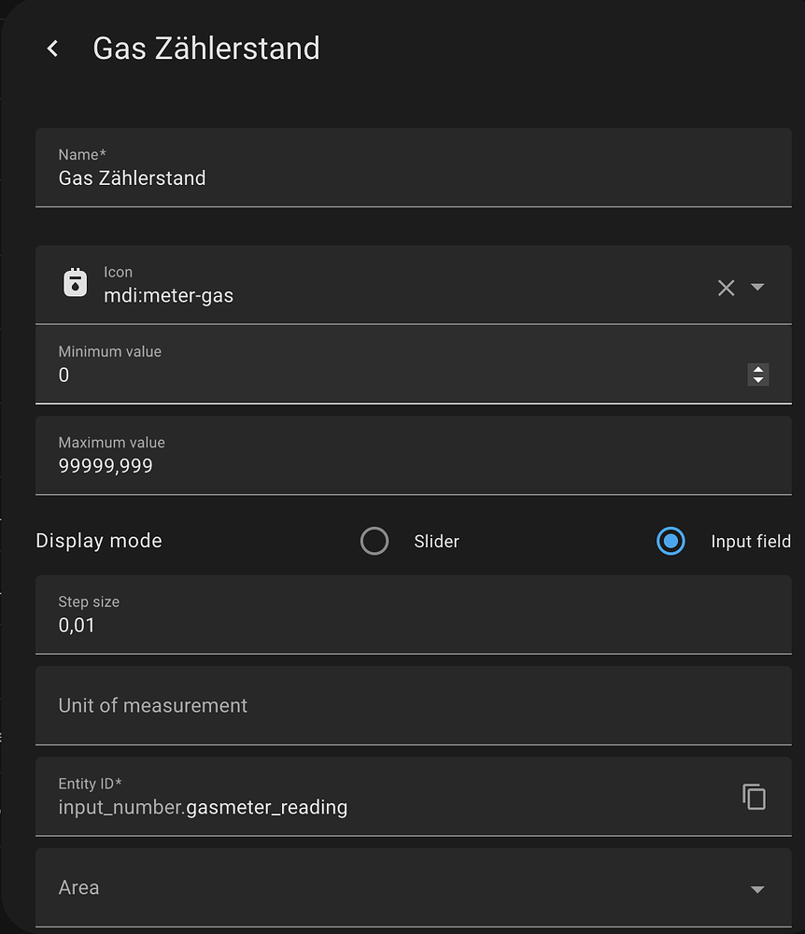Decrease Minimum value using the down stepper arrow
Image resolution: width=805 pixels, height=934 pixels.
point(757,380)
